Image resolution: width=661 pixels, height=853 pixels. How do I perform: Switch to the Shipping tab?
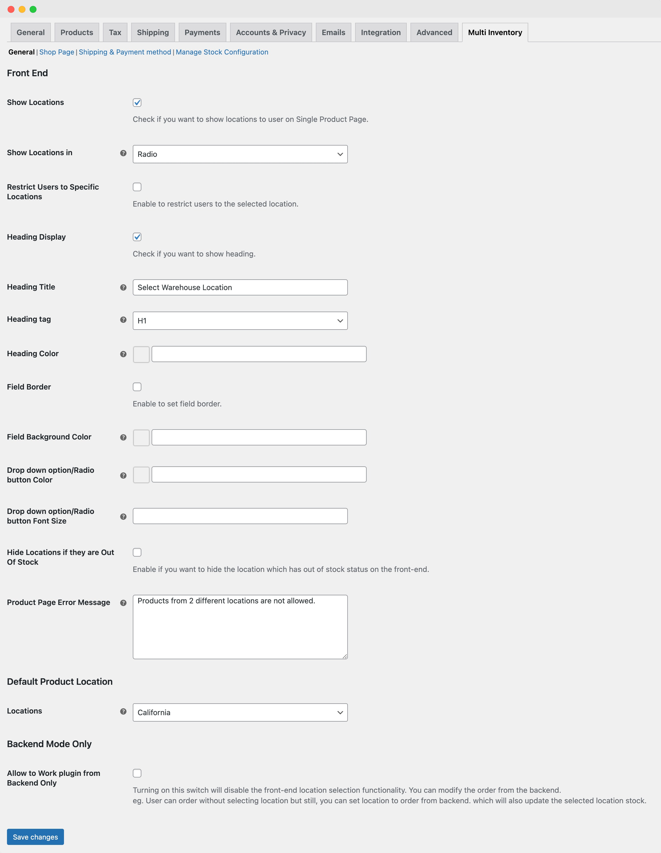tap(153, 33)
